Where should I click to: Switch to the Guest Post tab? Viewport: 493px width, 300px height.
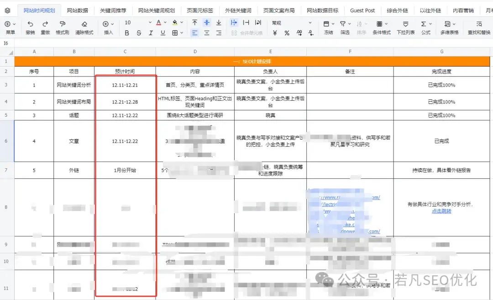coord(362,10)
